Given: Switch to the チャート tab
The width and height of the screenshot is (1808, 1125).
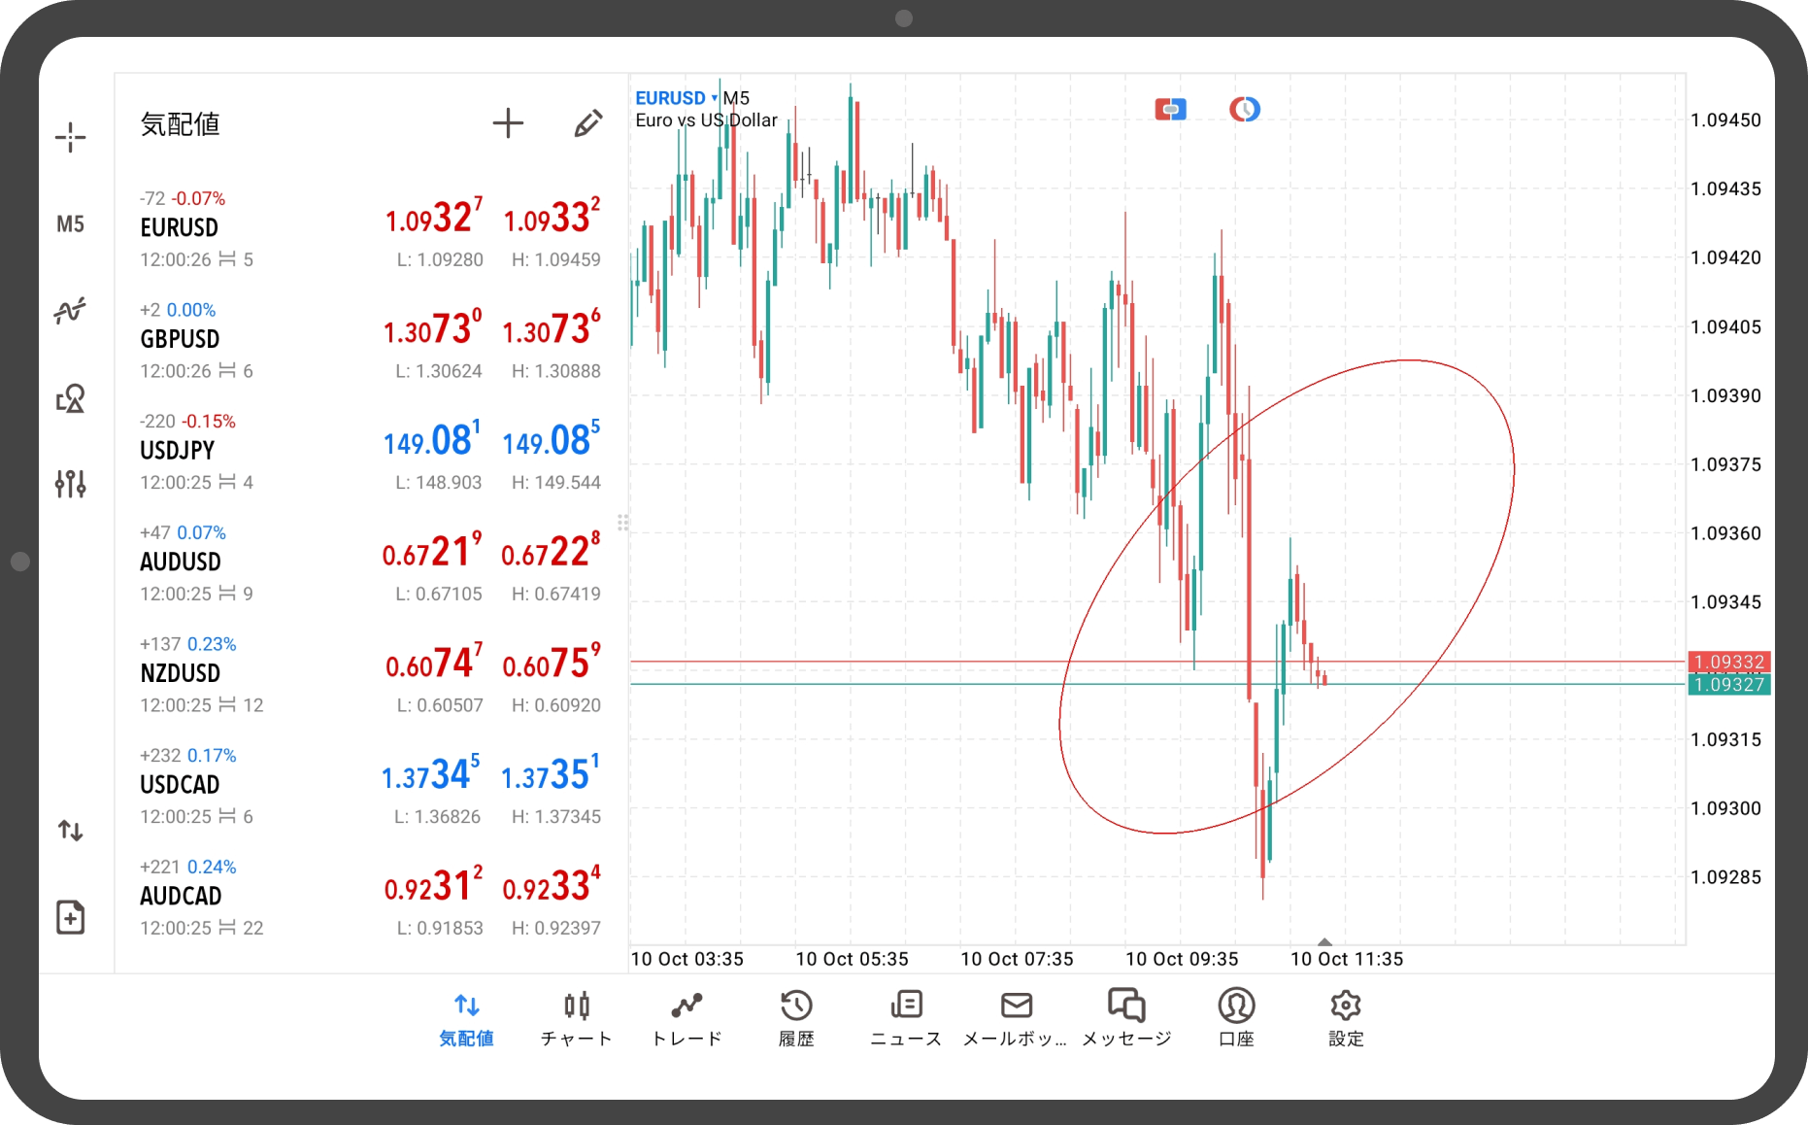Looking at the screenshot, I should (x=577, y=1018).
